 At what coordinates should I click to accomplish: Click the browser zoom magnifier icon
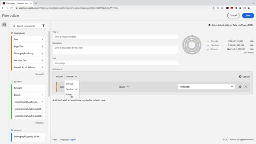213,8
